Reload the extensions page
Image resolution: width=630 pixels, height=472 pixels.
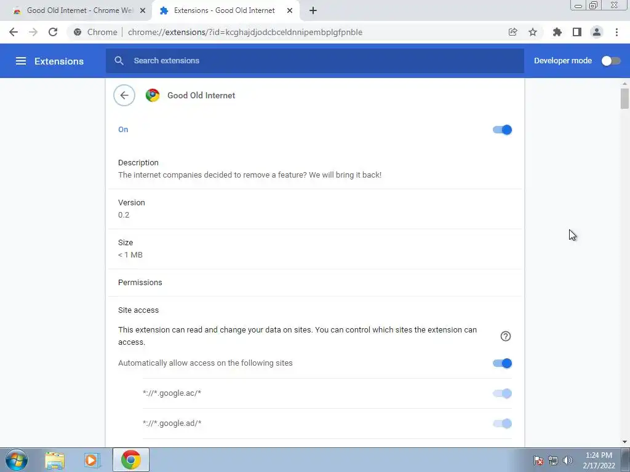(x=53, y=32)
